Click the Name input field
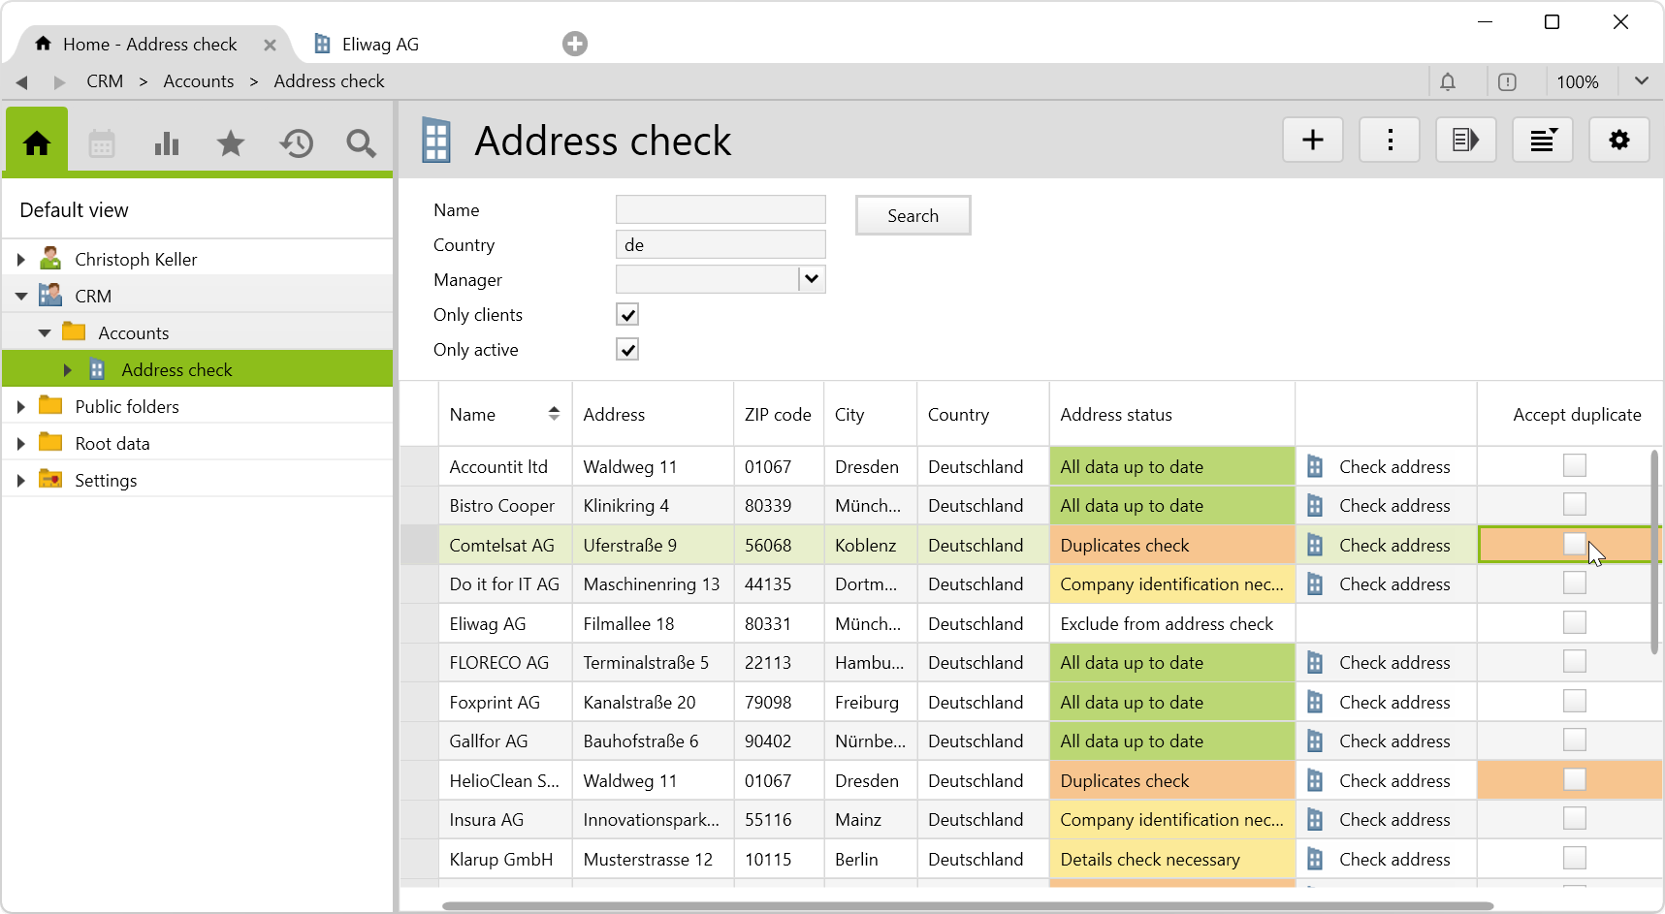 point(720,210)
